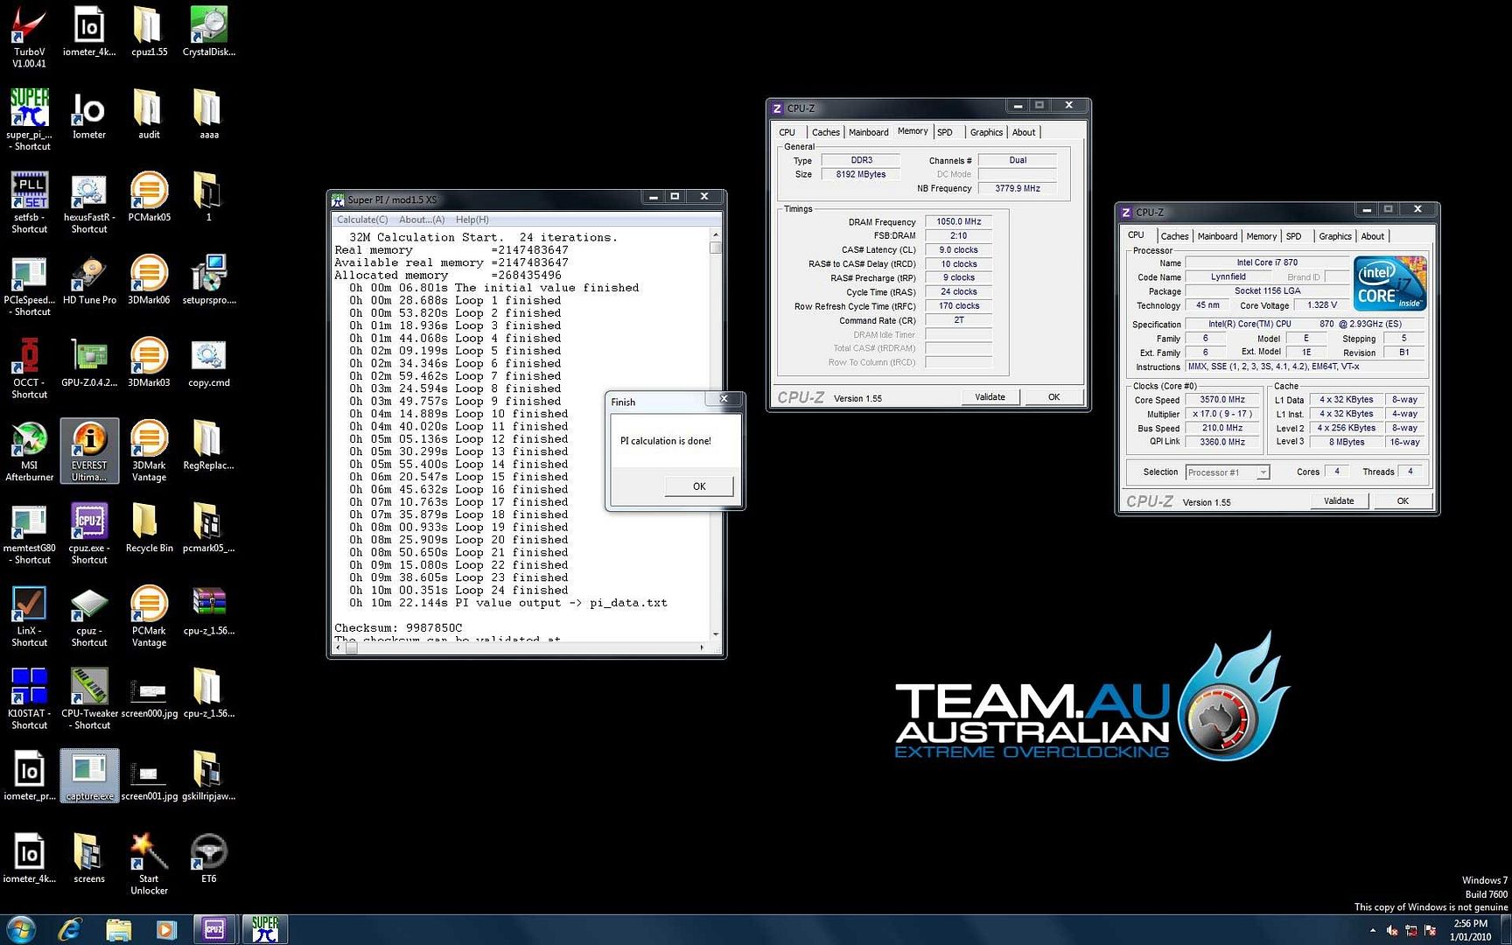The width and height of the screenshot is (1512, 945).
Task: Switch to Mainboard tab in Memory CPU-Z window
Action: click(868, 132)
